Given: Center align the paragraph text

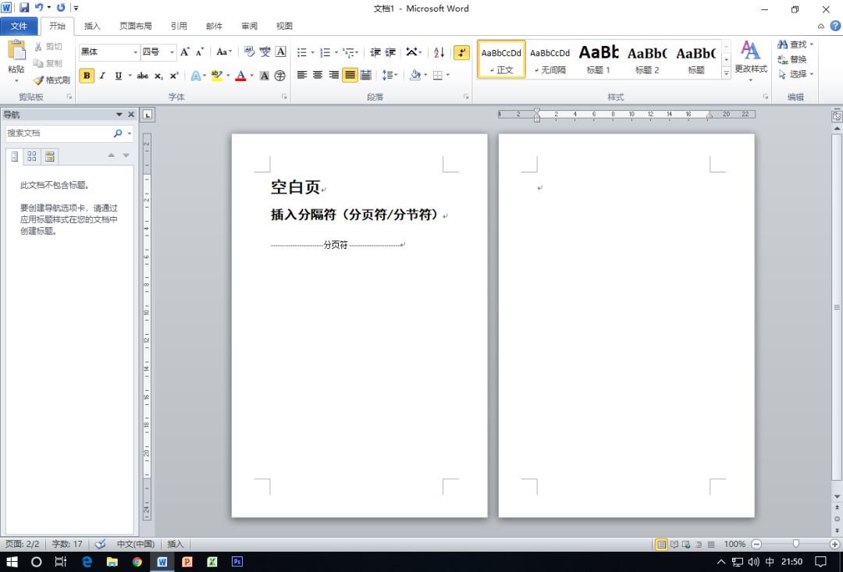Looking at the screenshot, I should coord(318,75).
